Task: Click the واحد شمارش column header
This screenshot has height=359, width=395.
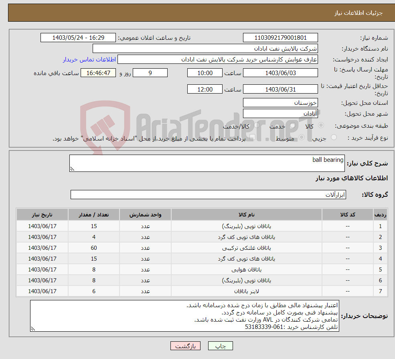Action: [145, 214]
